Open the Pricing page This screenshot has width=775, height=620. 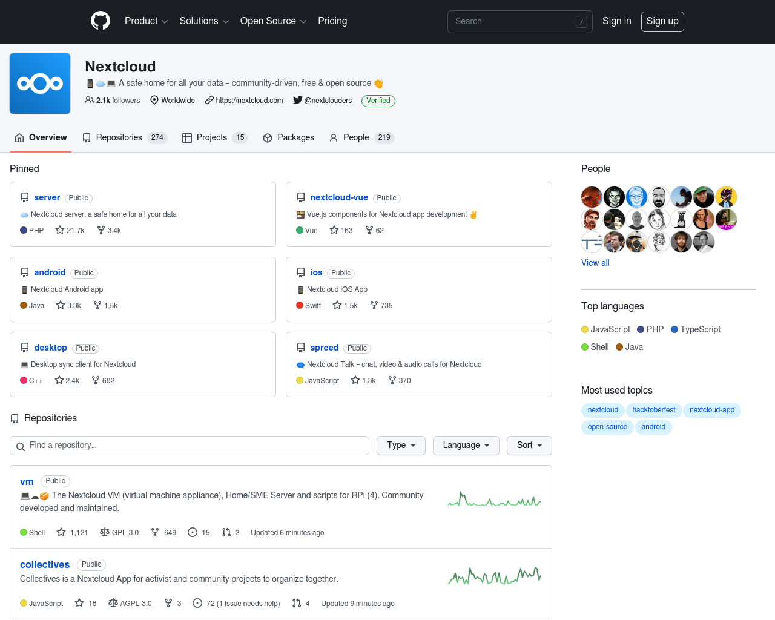[x=332, y=21]
